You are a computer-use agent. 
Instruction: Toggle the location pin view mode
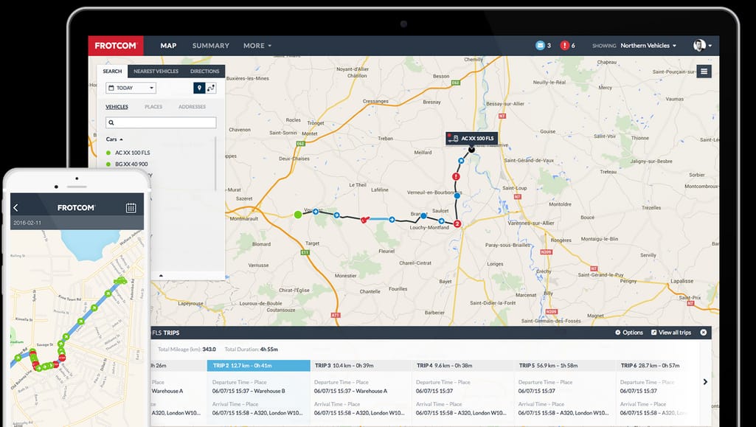(199, 88)
